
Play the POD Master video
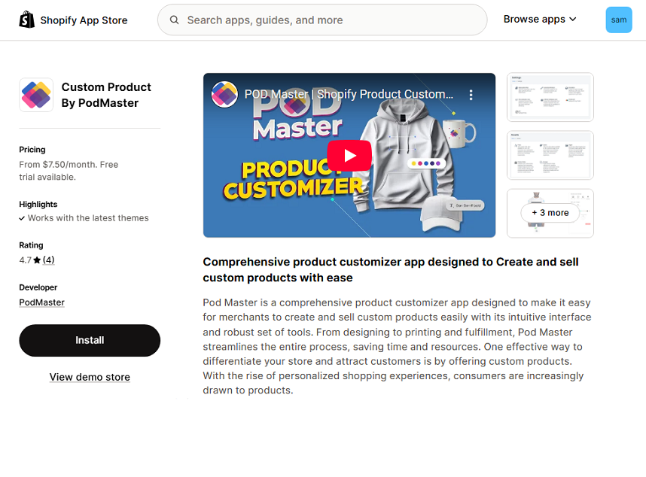pyautogui.click(x=349, y=155)
